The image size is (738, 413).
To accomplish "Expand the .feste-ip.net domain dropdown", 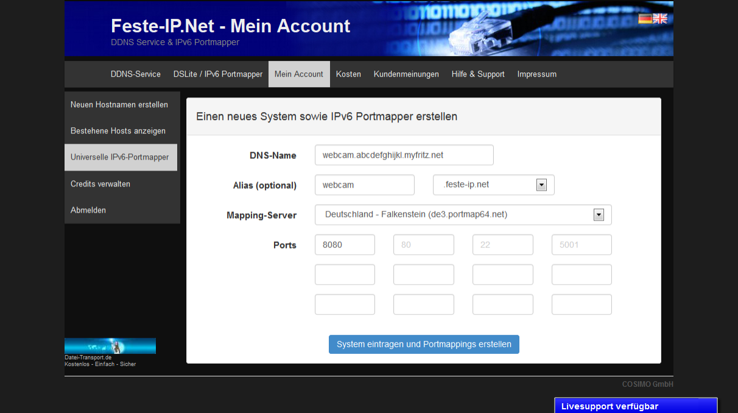I will [541, 185].
